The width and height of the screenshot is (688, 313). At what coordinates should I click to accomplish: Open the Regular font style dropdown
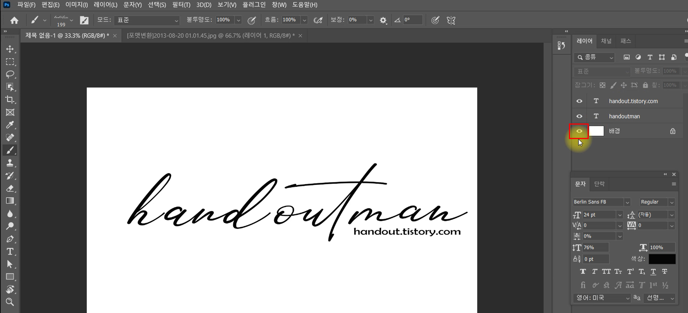click(x=672, y=202)
